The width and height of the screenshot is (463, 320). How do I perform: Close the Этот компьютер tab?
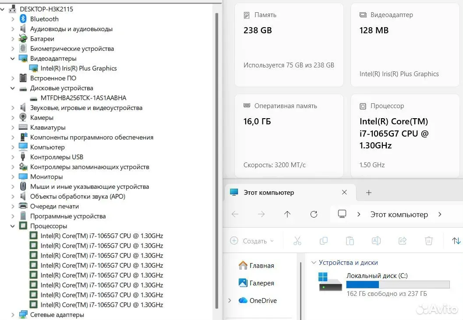coord(344,193)
